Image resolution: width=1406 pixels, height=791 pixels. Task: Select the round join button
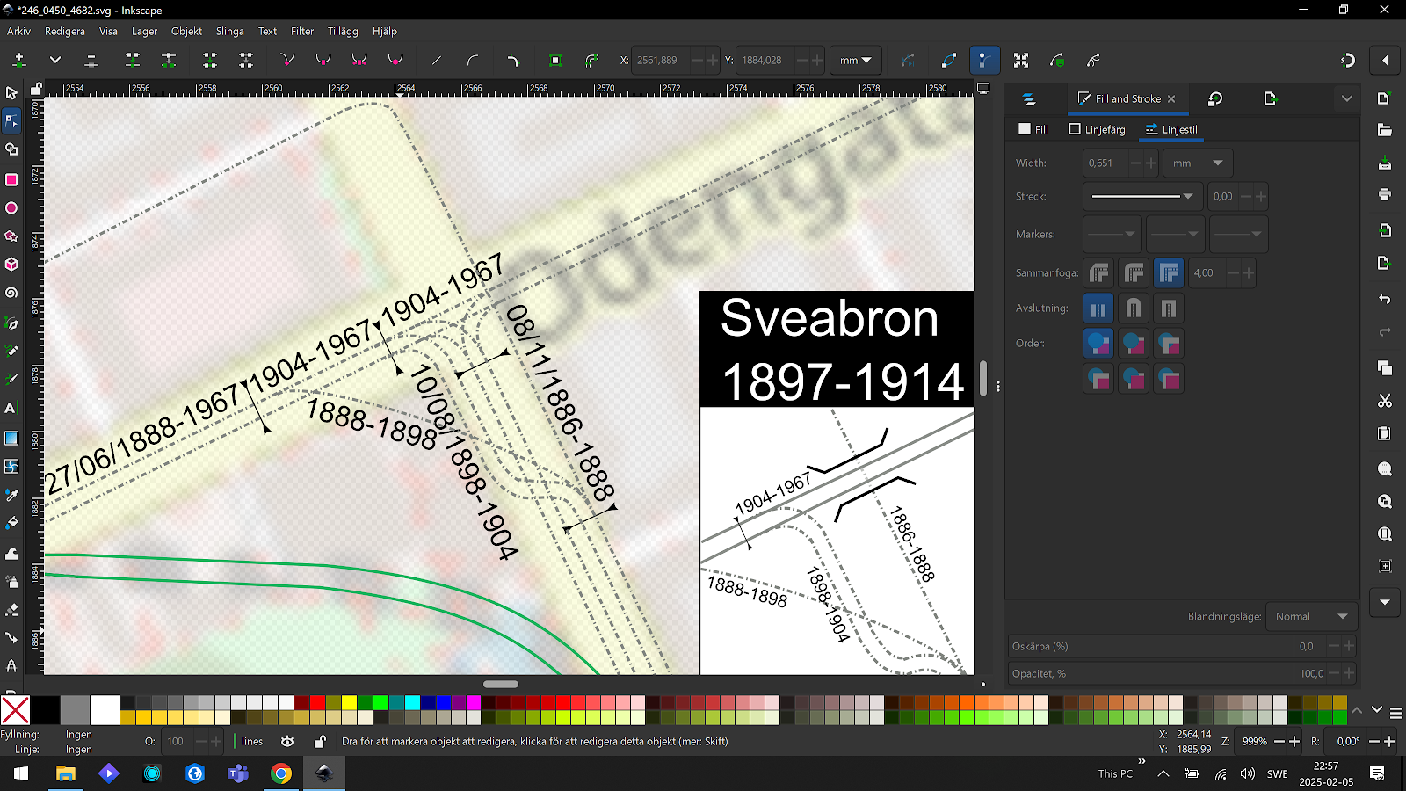[1134, 273]
